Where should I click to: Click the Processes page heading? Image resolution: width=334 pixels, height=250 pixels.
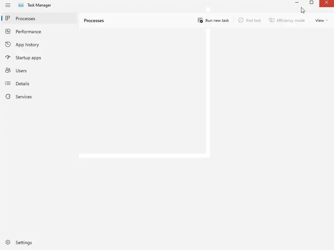pyautogui.click(x=94, y=21)
